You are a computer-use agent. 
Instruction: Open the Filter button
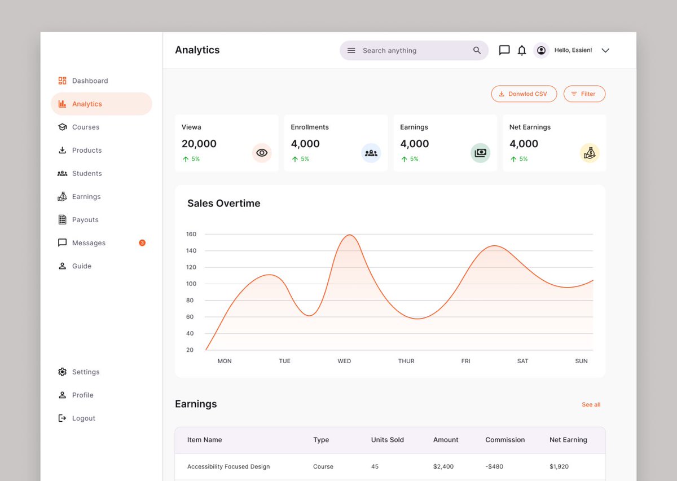[584, 94]
